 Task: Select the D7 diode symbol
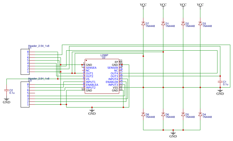click(143, 23)
